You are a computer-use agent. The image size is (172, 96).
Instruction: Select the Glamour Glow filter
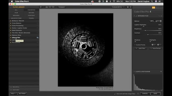17,35
